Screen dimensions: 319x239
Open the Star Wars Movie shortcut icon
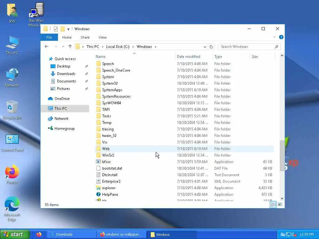[36, 15]
